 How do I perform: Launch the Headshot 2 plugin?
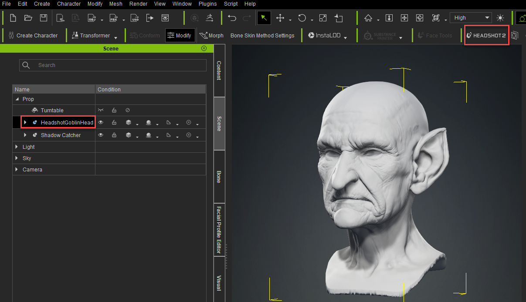pyautogui.click(x=487, y=35)
